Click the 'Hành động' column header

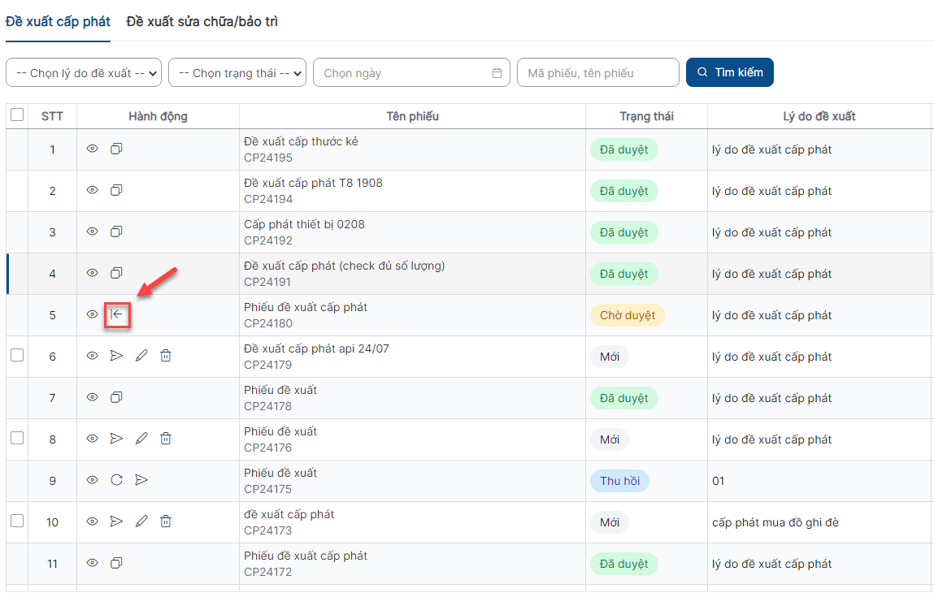pyautogui.click(x=158, y=116)
